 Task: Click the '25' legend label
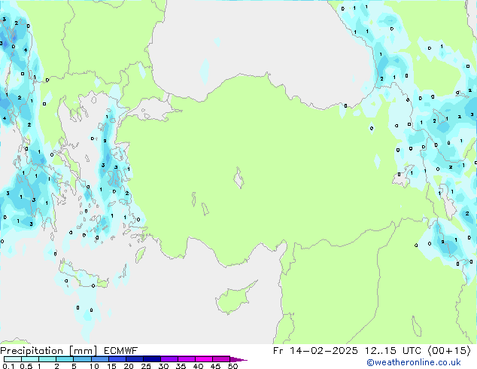tap(146, 366)
